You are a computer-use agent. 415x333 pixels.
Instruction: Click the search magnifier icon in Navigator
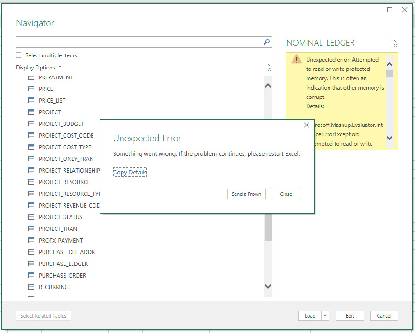266,42
